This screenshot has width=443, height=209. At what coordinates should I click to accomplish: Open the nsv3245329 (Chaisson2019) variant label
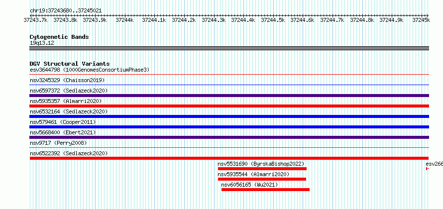67,80
